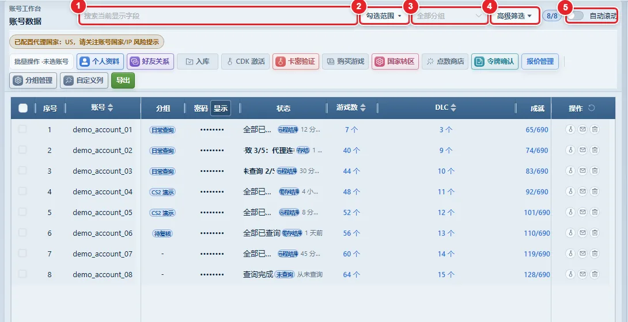The width and height of the screenshot is (628, 322).
Task: Click the envelope icon for demo_account_06
Action: pos(582,233)
